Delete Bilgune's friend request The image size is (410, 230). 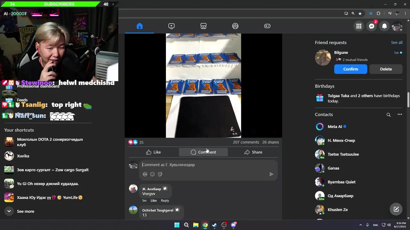coord(386,69)
